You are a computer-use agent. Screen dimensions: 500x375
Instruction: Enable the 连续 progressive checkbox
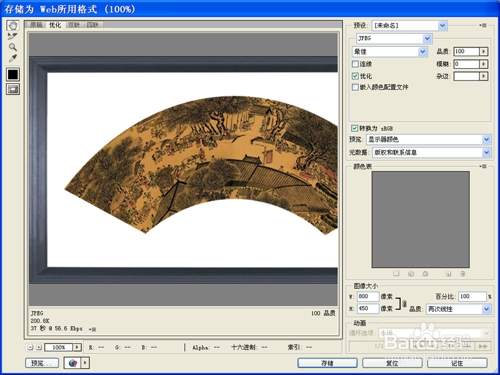click(x=355, y=64)
